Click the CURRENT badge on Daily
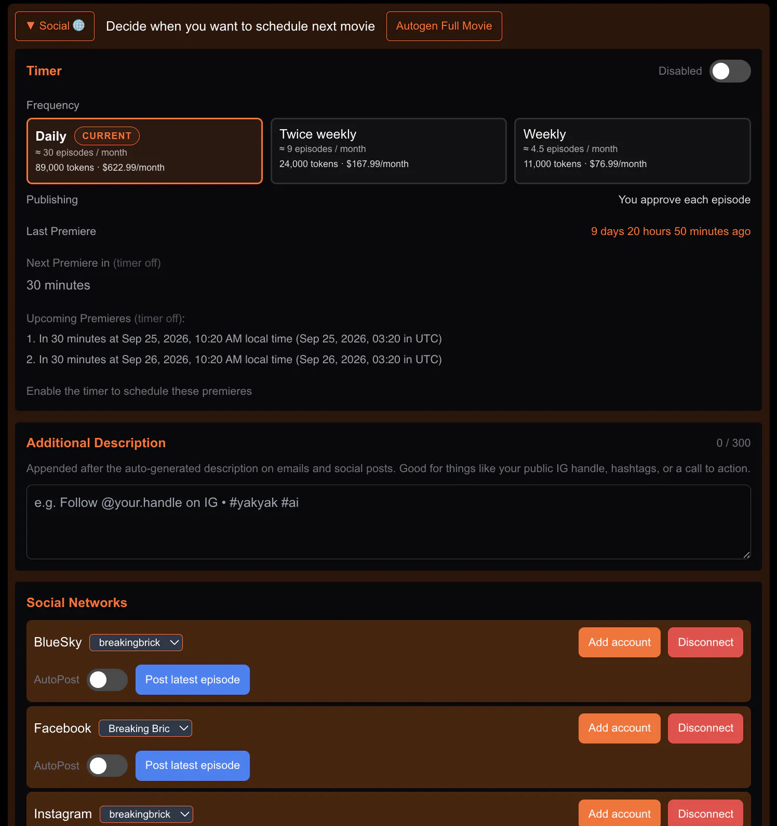Screen dimensions: 777x826 click(x=107, y=136)
